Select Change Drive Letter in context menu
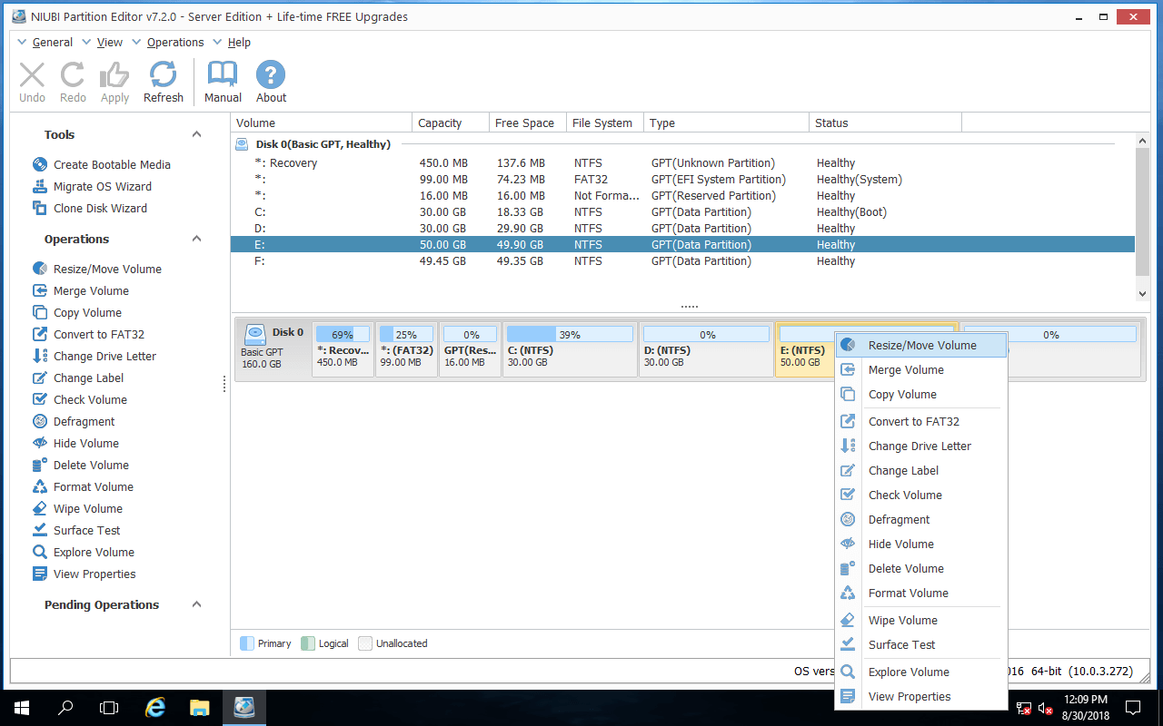Image resolution: width=1163 pixels, height=726 pixels. [921, 446]
